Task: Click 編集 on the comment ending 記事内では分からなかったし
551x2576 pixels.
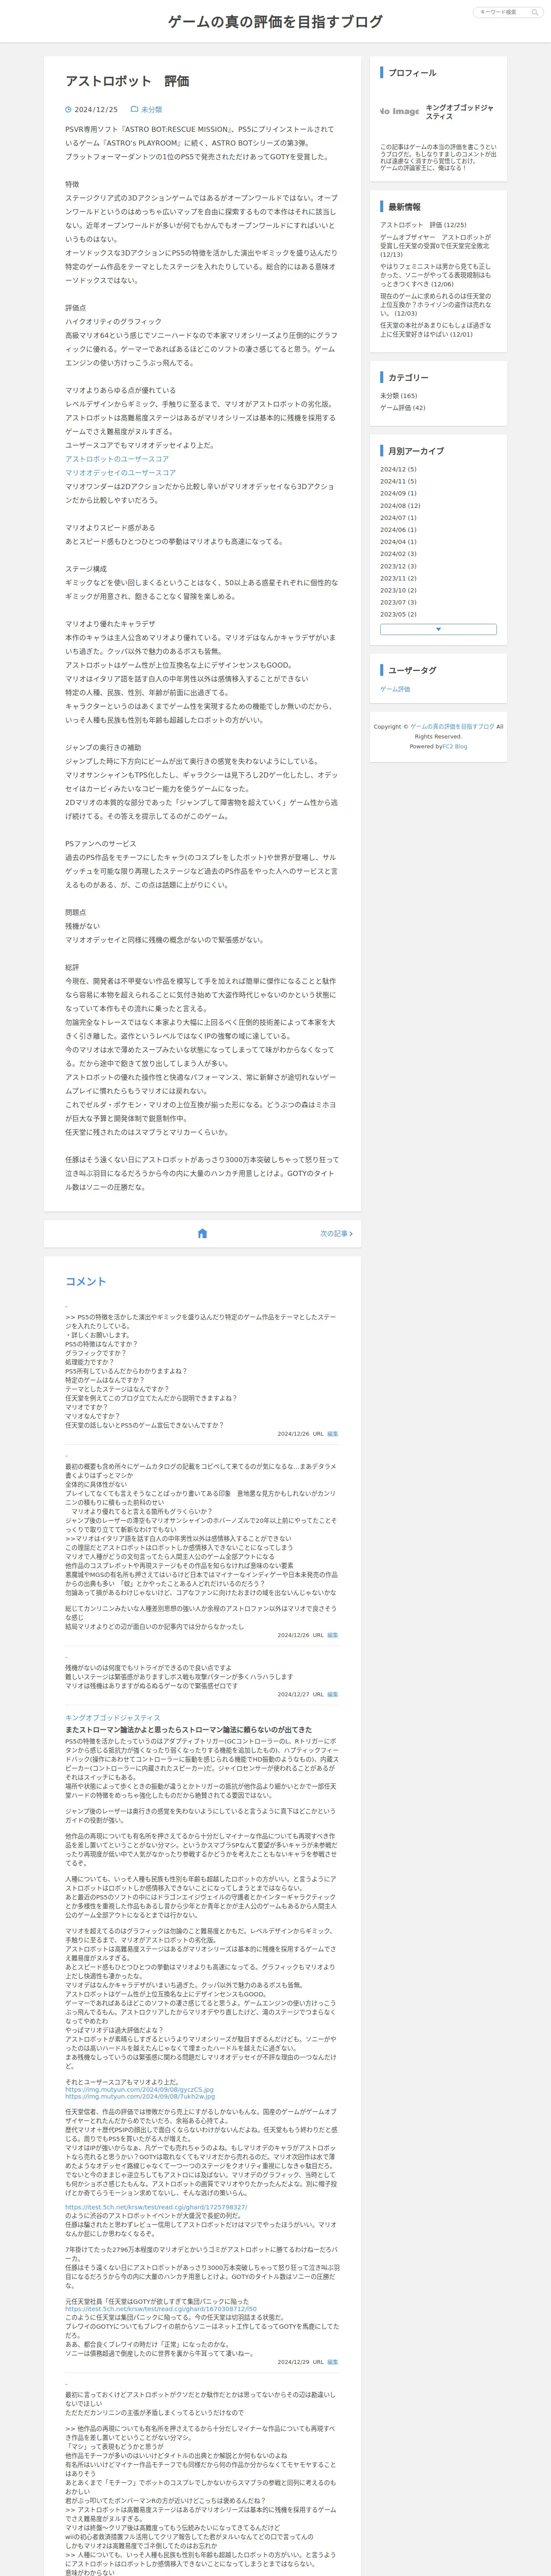Action: 333,1635
